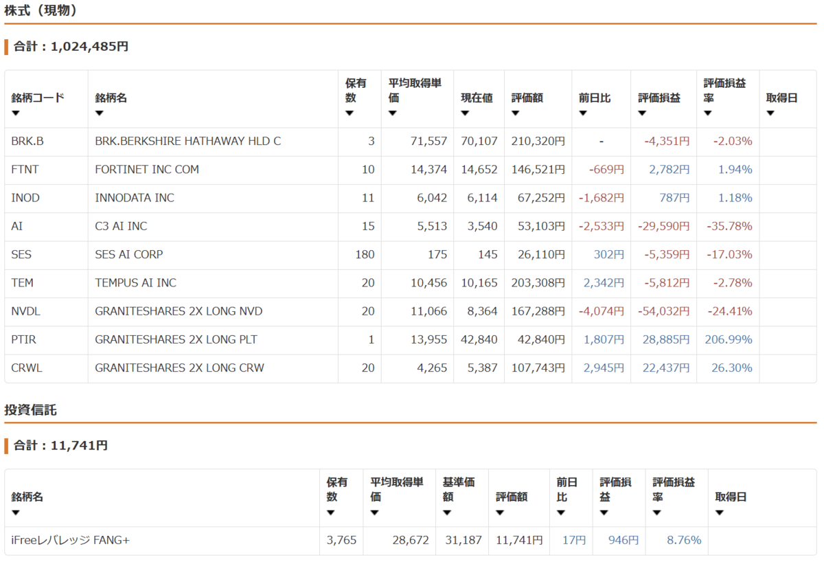The width and height of the screenshot is (824, 562).
Task: Click INOD valuation 67,252円
Action: click(x=541, y=198)
